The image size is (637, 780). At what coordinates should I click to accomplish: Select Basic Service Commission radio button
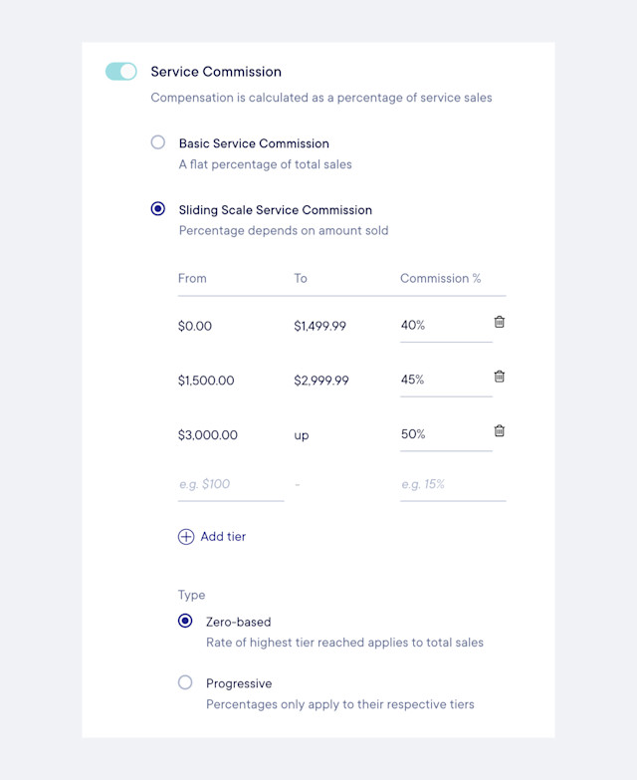click(x=158, y=142)
